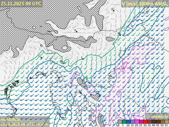169x127 pixels.
Task: Select the hot pink 25 m/s legend swatch
Action: 141,122
